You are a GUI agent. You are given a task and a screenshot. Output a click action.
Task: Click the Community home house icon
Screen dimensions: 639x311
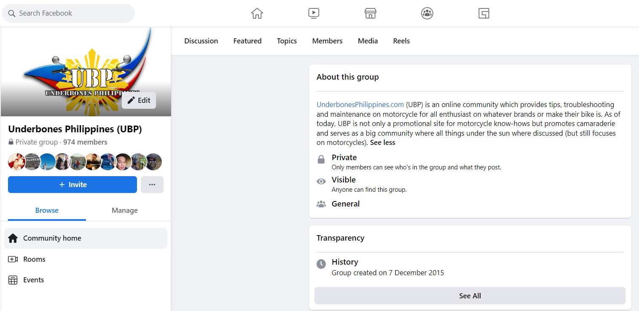click(13, 238)
